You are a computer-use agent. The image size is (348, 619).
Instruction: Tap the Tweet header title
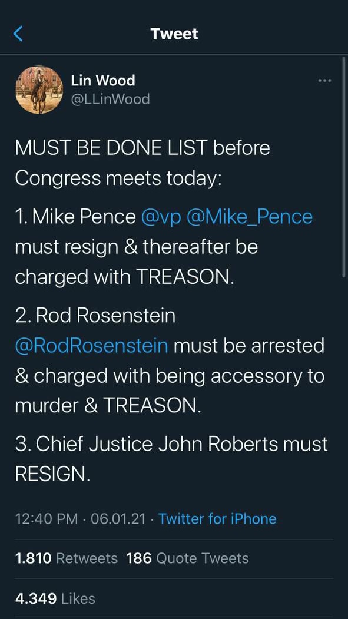(174, 34)
